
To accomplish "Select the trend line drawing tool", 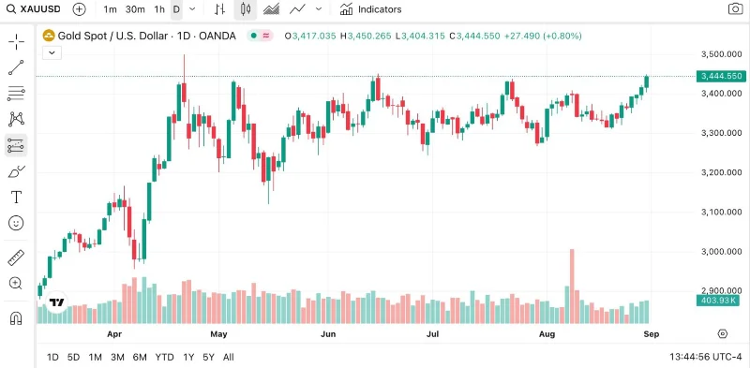I will click(16, 67).
